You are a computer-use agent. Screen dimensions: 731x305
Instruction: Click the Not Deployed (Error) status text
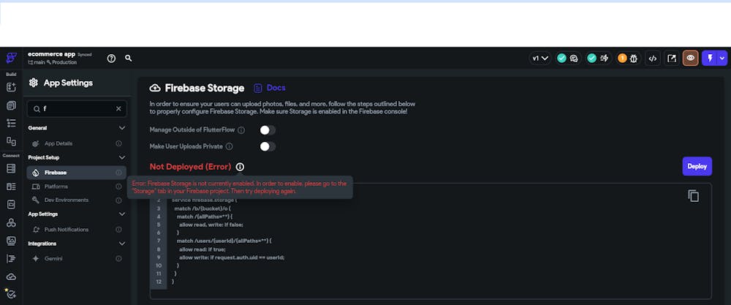click(190, 167)
